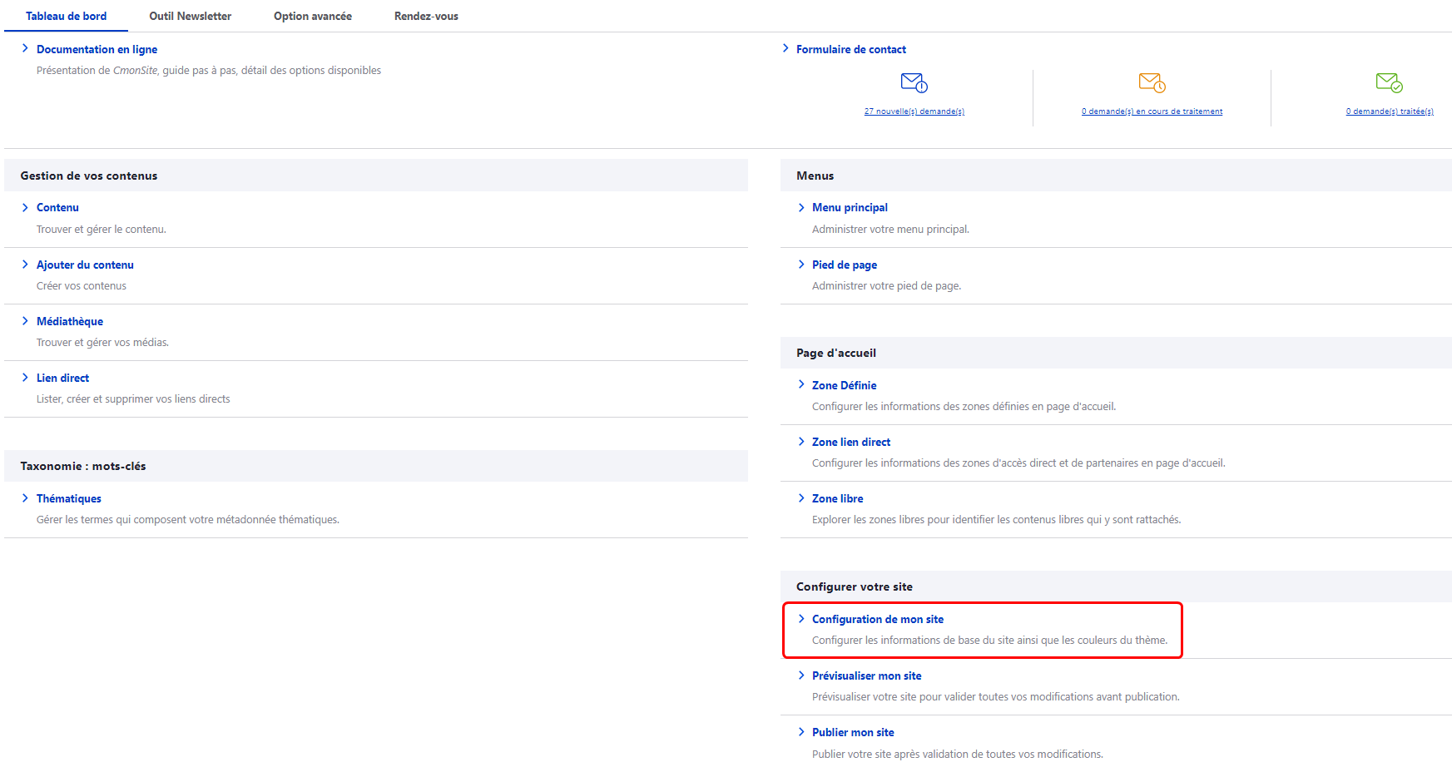
Task: Click chevron next to Formulaire de contact
Action: pyautogui.click(x=785, y=49)
